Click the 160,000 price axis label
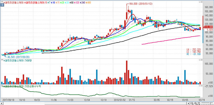Image resolution: width=214 pixels, height=105 pixels. 209,7
